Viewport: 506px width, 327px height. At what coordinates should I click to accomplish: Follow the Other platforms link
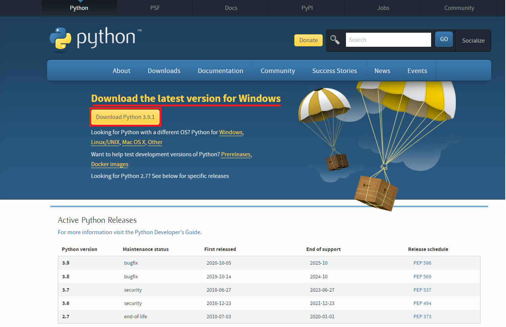click(x=155, y=142)
